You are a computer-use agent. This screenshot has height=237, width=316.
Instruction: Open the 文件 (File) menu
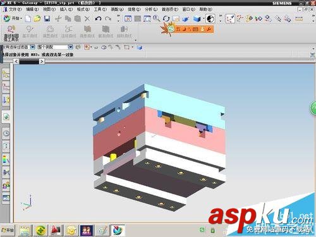point(15,9)
